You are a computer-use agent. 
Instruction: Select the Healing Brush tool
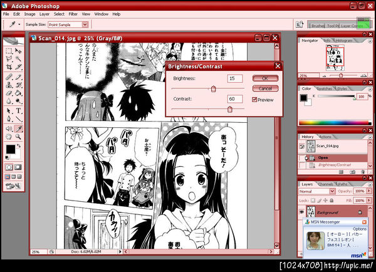tap(9, 77)
